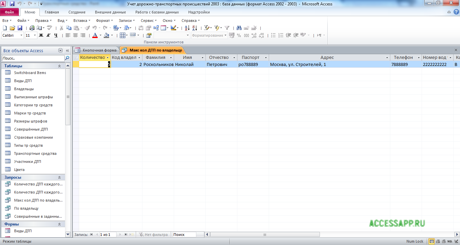Collapse the Таблицы group in navigation pane
460x245 pixels.
tap(60, 66)
